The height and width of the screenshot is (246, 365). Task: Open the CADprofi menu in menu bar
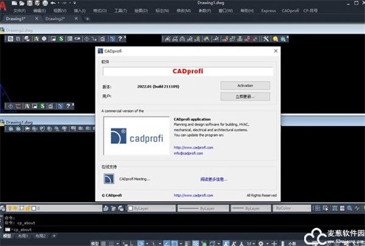(290, 11)
